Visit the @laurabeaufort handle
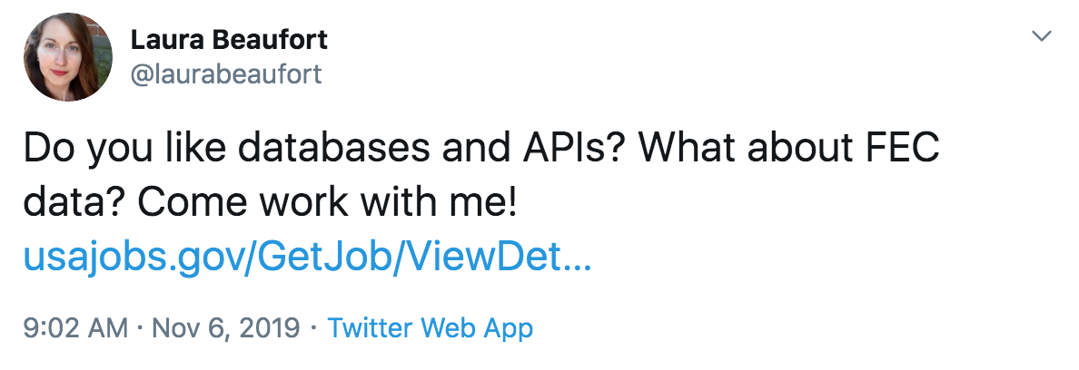Image resolution: width=1079 pixels, height=370 pixels. tap(226, 73)
